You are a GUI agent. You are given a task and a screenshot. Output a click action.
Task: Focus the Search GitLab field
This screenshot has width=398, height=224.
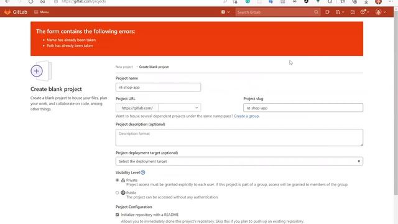click(x=274, y=12)
